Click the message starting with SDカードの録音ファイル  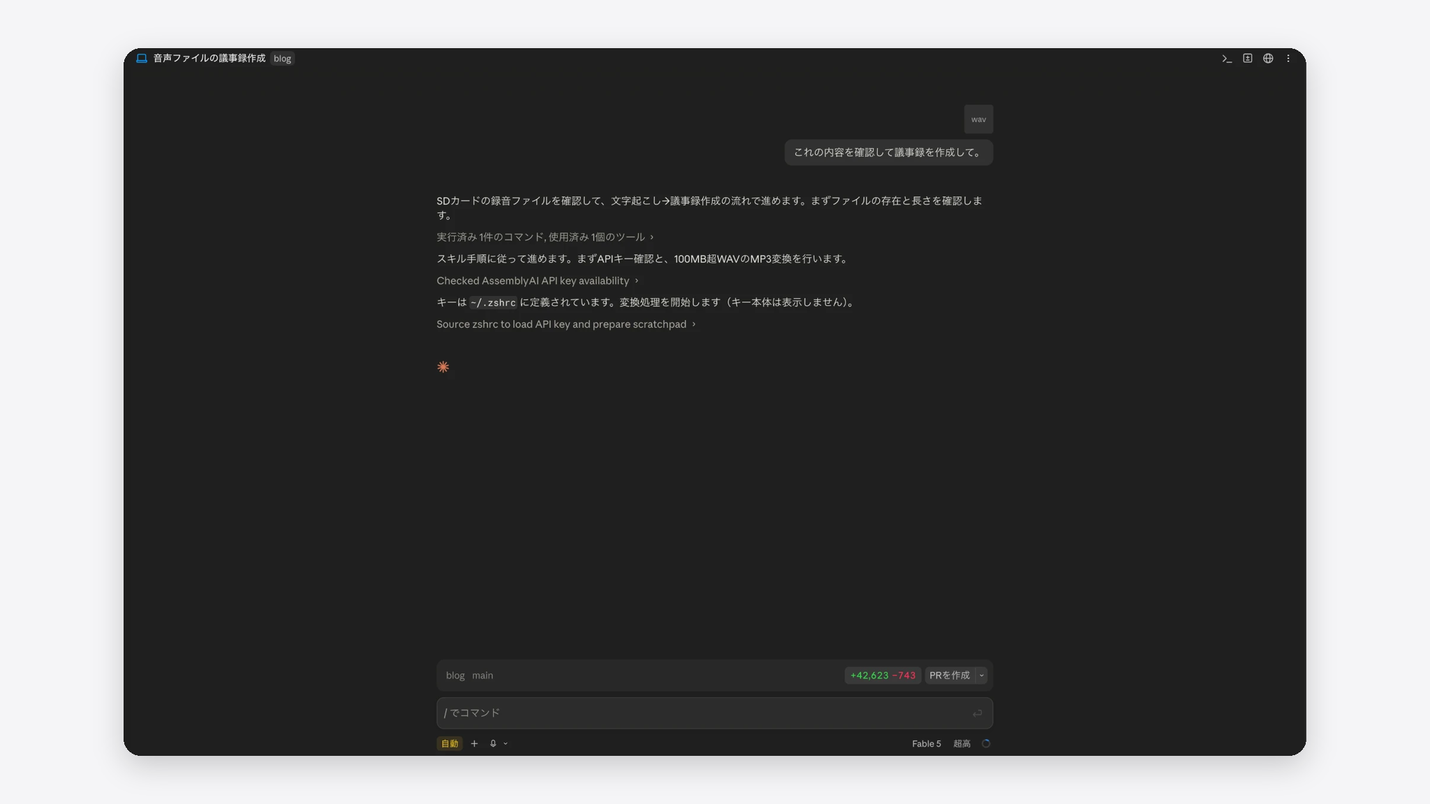pos(710,208)
